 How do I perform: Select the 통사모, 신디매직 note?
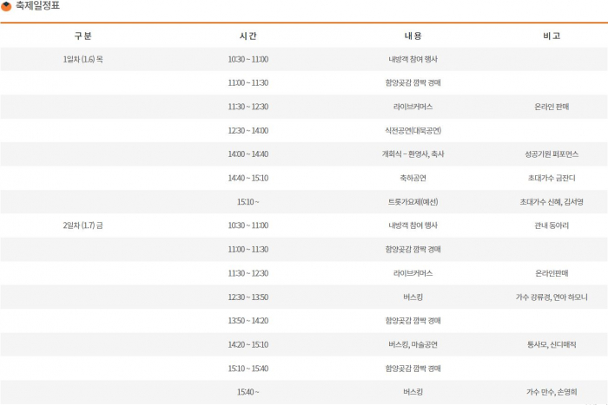tap(551, 344)
